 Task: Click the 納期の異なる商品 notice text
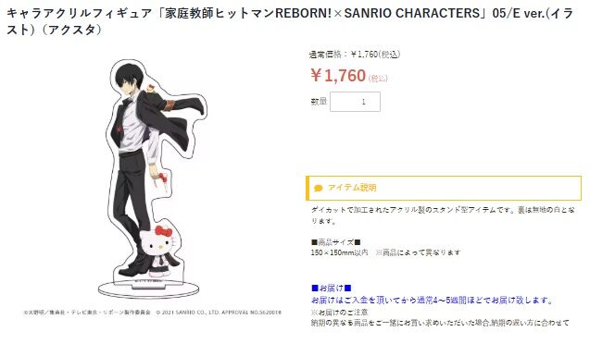440,323
